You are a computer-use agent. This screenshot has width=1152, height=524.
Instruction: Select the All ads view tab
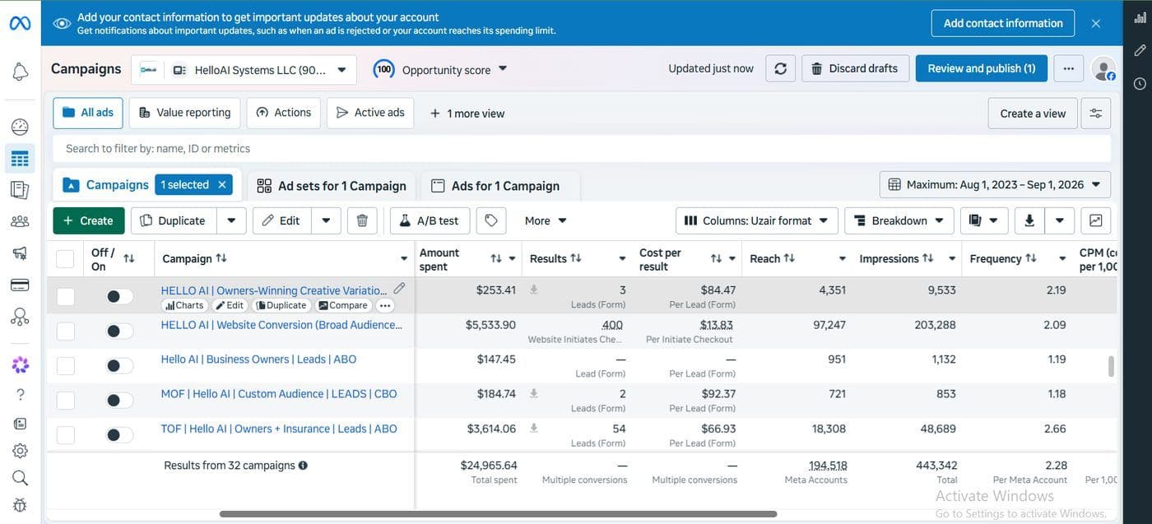tap(88, 113)
